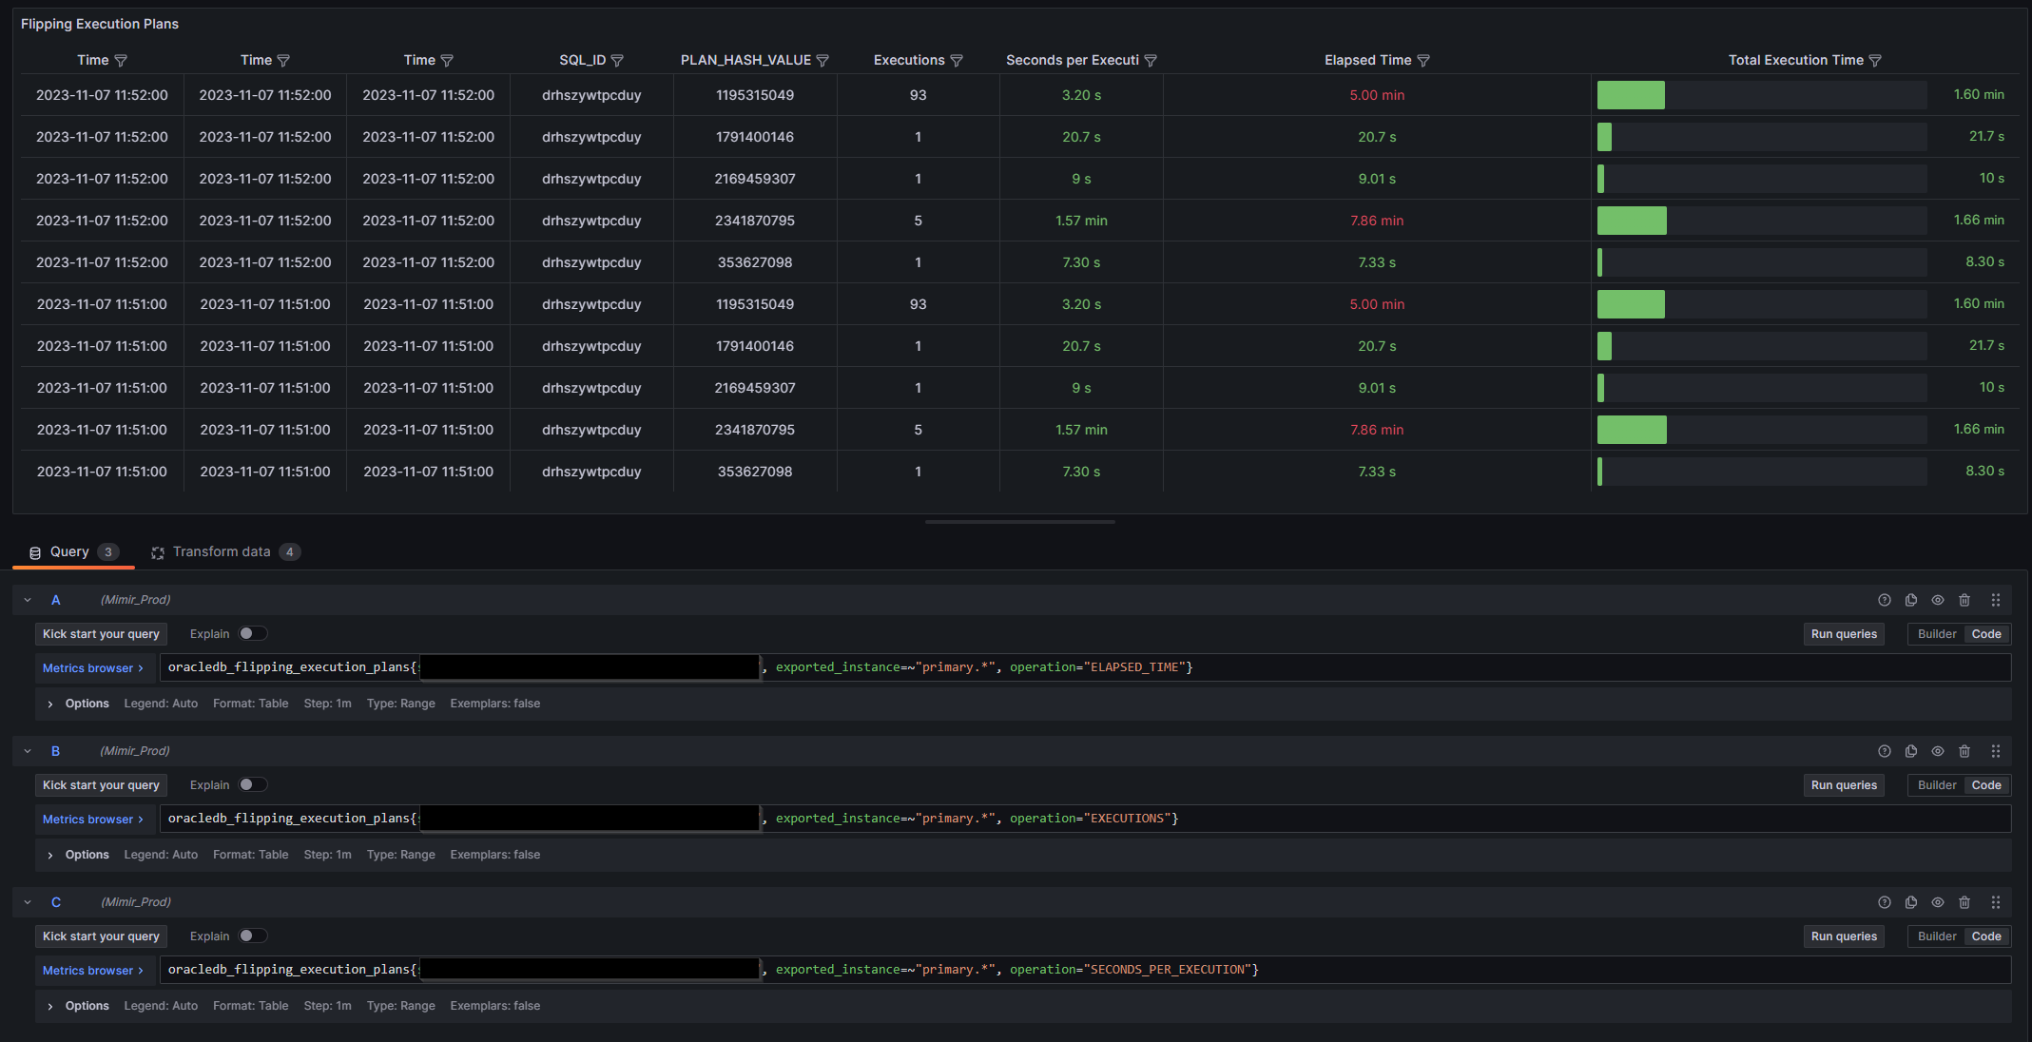Click the first 1.60 min execution time bar
The height and width of the screenshot is (1042, 2032).
point(1631,95)
